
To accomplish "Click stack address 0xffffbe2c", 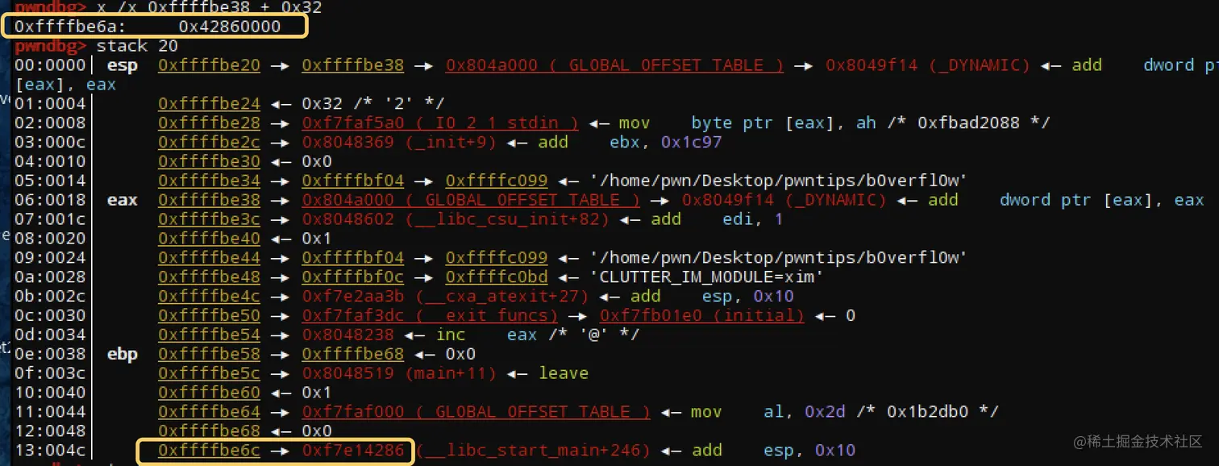I will click(209, 142).
